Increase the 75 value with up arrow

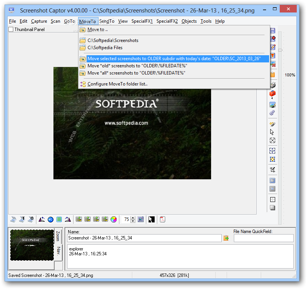tap(133, 218)
